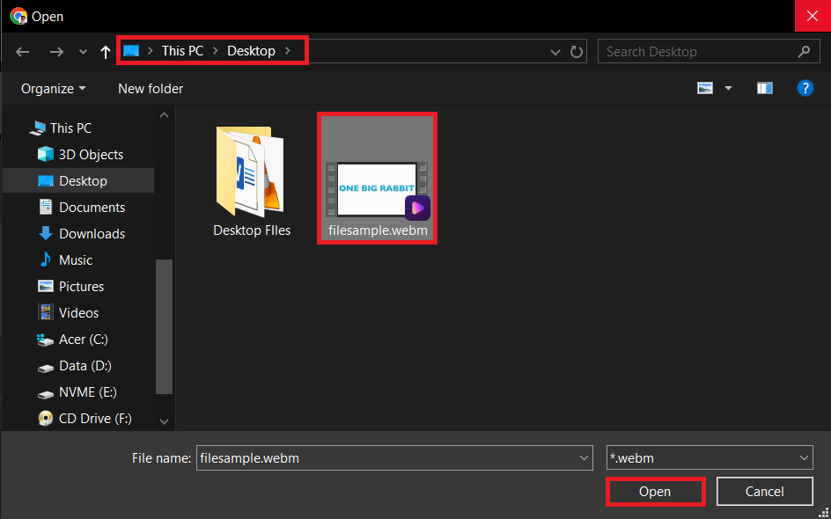Image resolution: width=831 pixels, height=519 pixels.
Task: Select the filesample.webm video thumbnail
Action: point(377,190)
